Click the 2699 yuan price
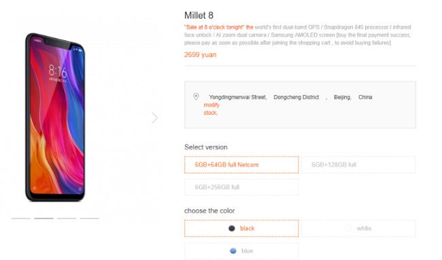The image size is (442, 260). point(200,55)
